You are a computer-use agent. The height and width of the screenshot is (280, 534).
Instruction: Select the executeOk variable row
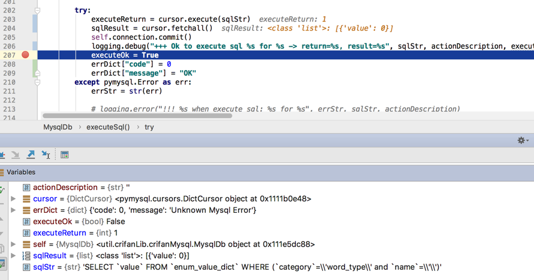79,222
